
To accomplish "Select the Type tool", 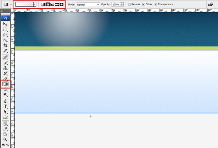I will (x=5, y=106).
